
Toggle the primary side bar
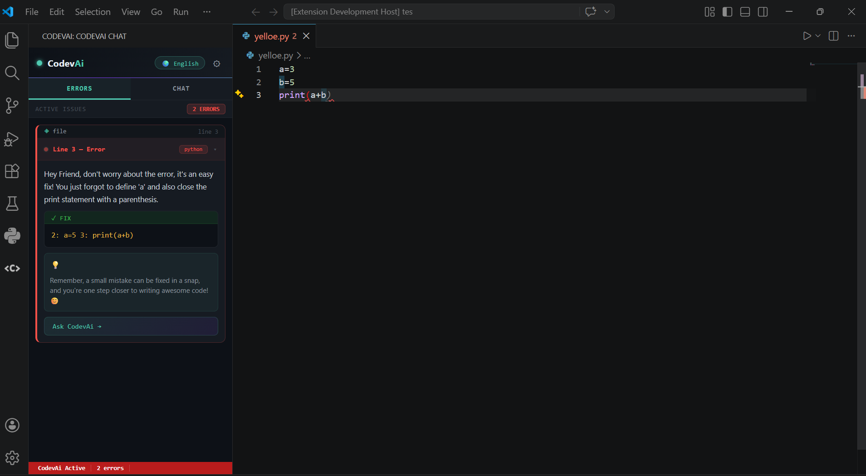coord(727,12)
